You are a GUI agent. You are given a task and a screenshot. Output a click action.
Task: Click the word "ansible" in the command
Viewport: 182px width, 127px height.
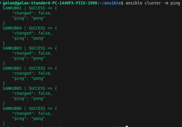134,3
